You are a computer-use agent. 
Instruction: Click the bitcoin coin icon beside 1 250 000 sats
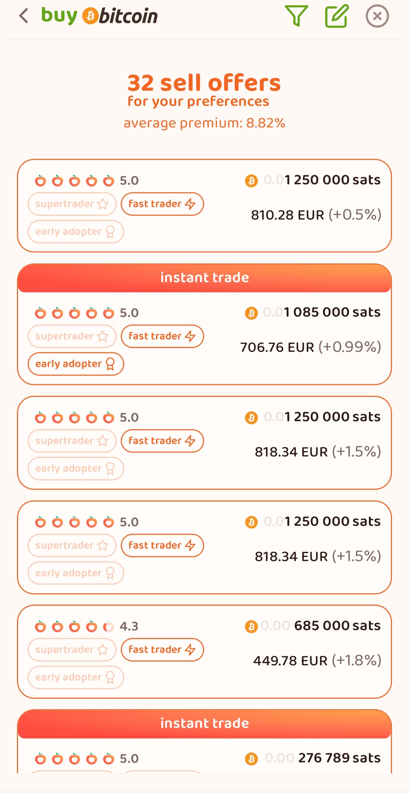coord(251,181)
